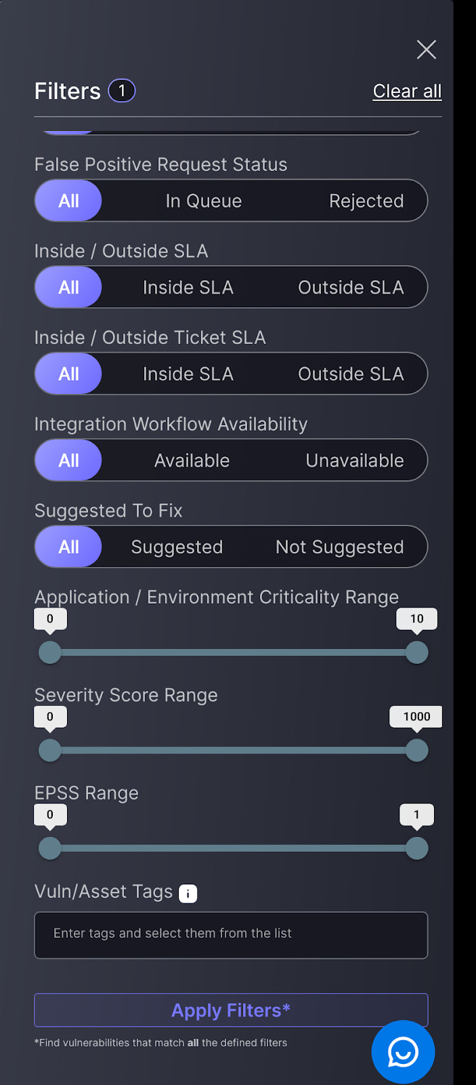Click the active filter count badge
The image size is (476, 1085).
coord(121,90)
